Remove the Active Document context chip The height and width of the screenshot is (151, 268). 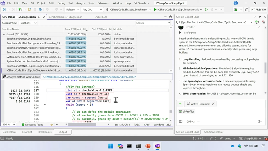tap(213, 104)
